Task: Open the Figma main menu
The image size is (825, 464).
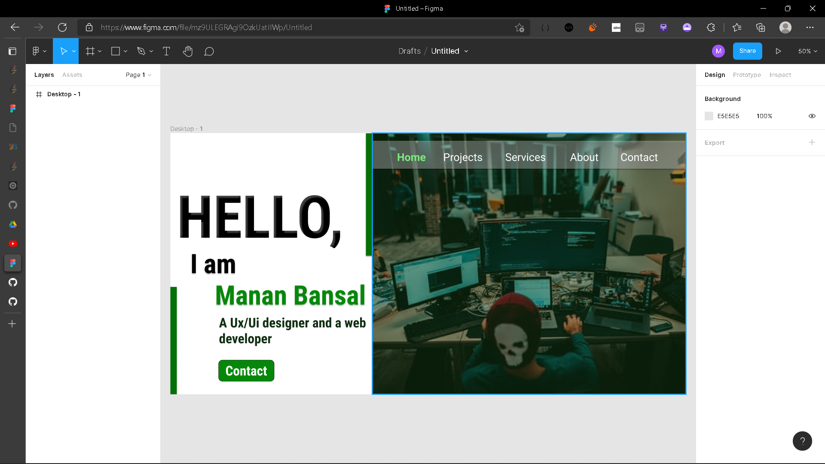Action: [37, 51]
